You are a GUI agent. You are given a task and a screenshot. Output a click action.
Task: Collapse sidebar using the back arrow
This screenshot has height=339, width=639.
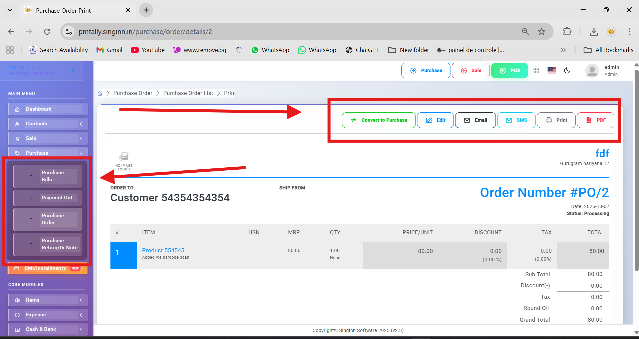tap(74, 70)
